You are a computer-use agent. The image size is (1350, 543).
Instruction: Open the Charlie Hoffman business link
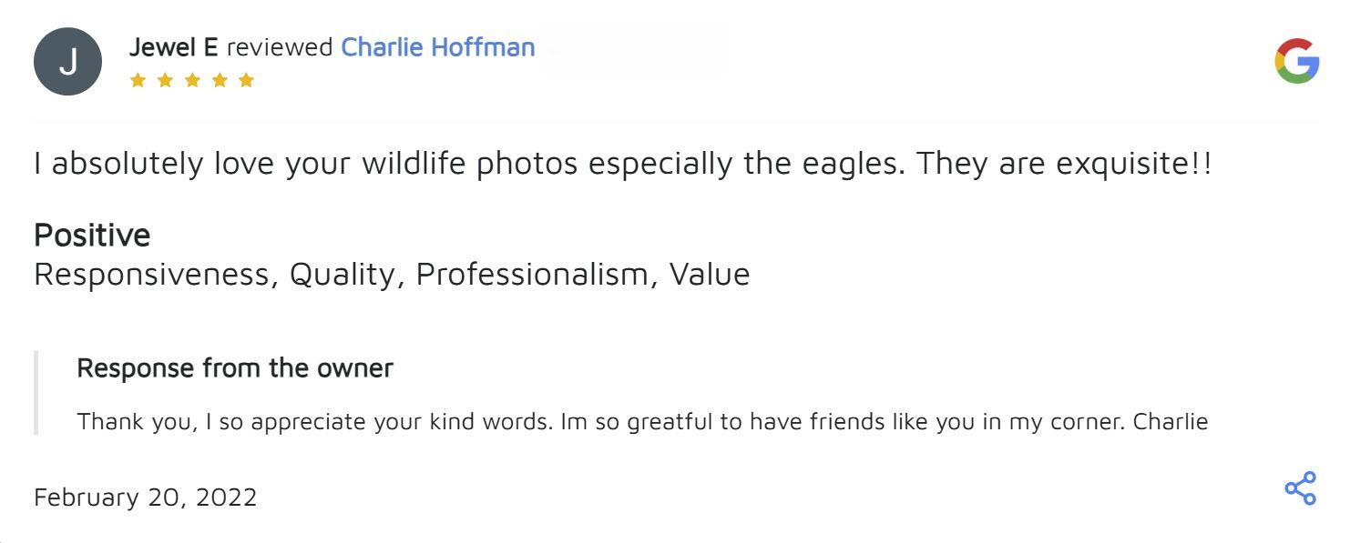pos(437,47)
